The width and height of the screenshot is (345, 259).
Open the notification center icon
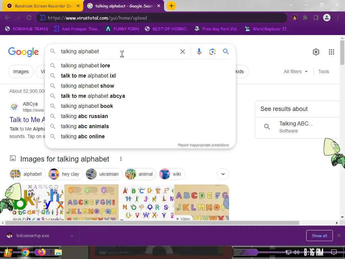(x=334, y=252)
